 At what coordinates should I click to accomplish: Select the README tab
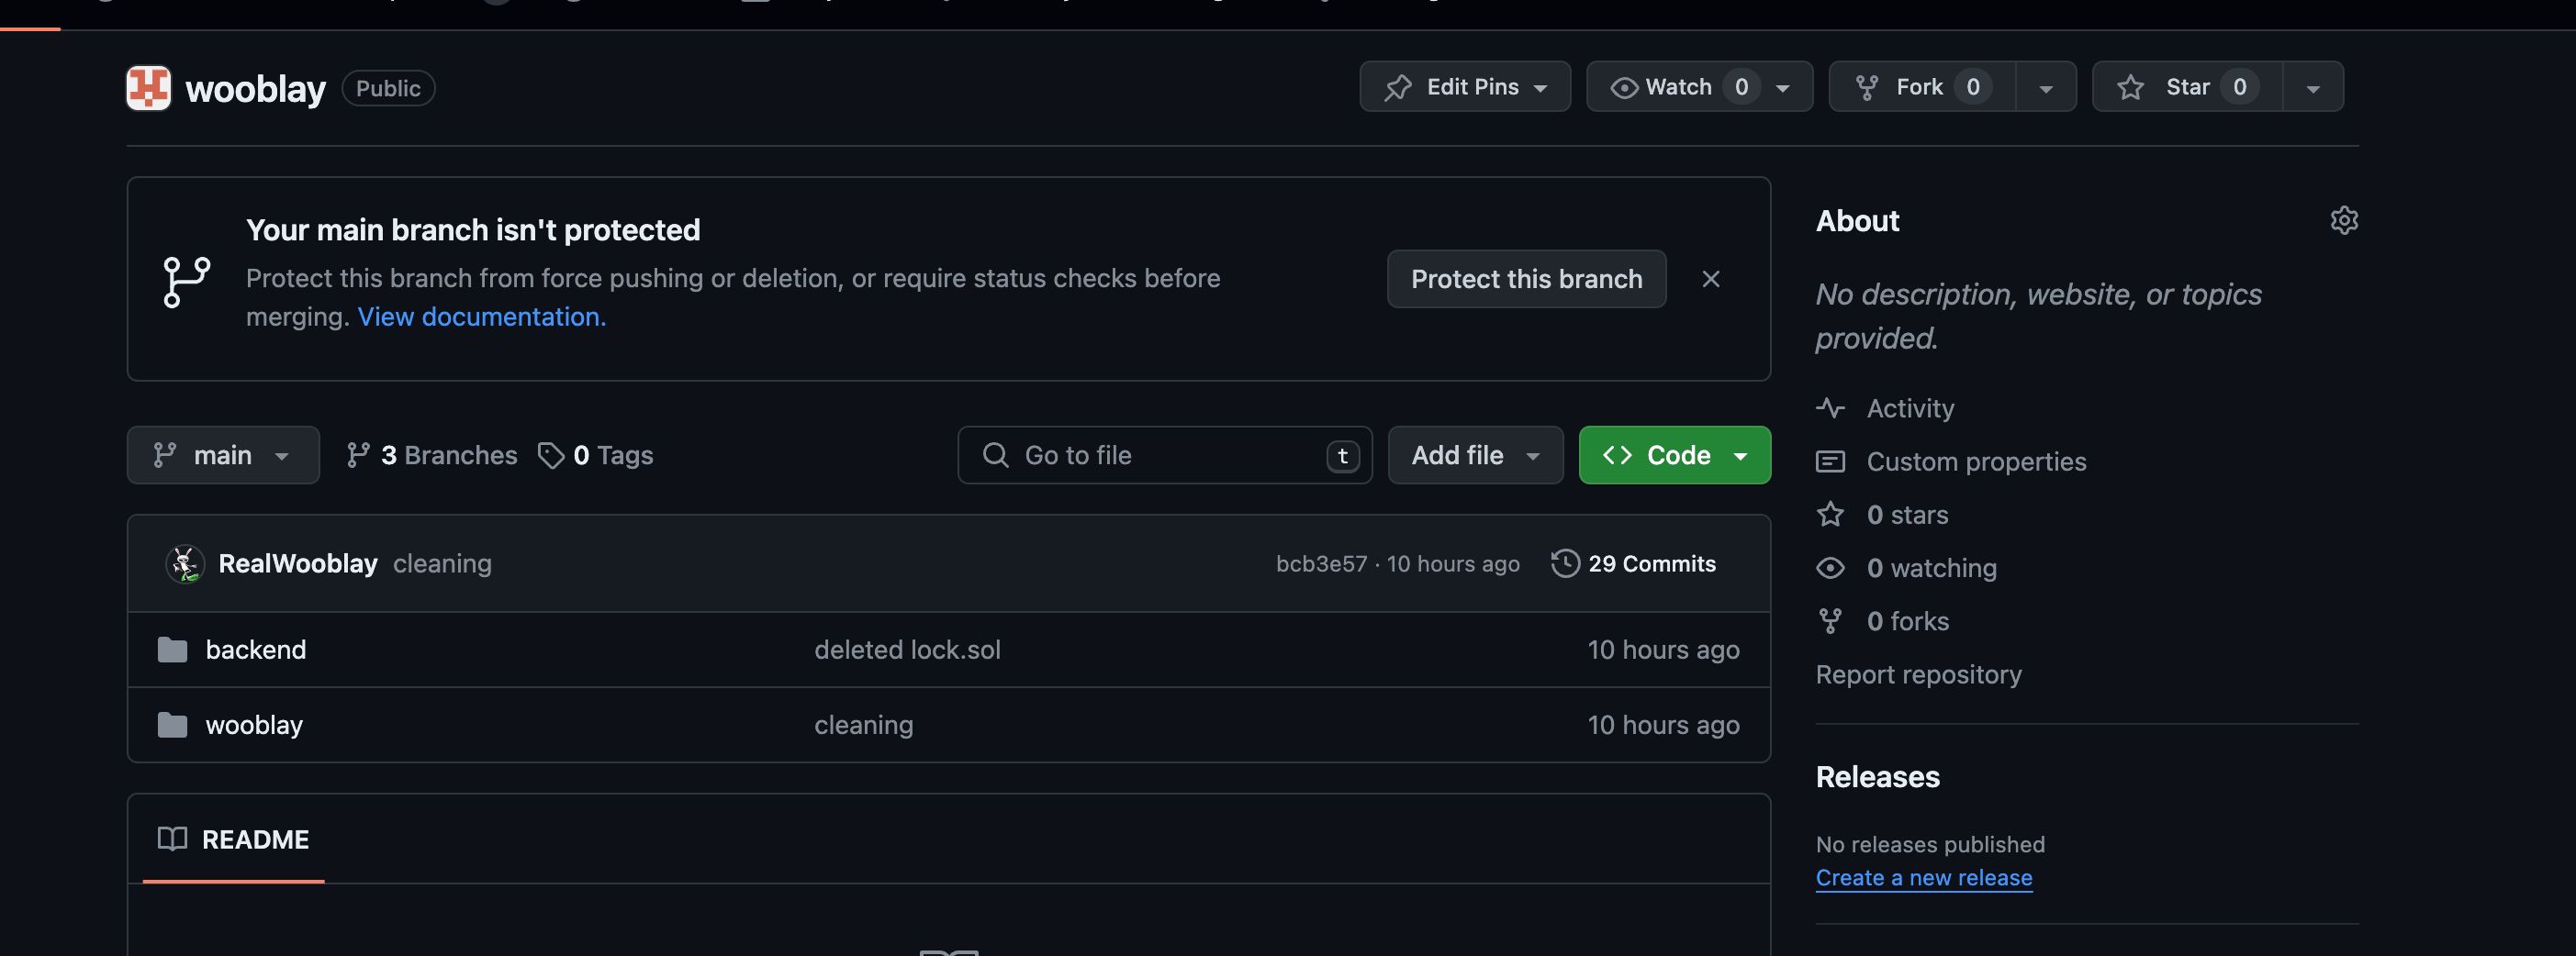[234, 839]
